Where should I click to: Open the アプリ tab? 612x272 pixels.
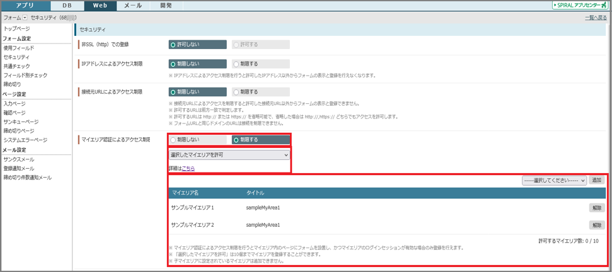coord(25,6)
